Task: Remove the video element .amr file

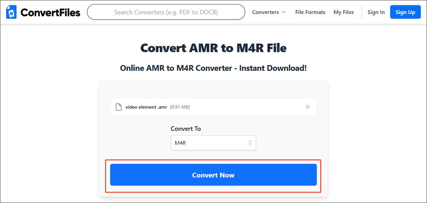Action: click(308, 107)
